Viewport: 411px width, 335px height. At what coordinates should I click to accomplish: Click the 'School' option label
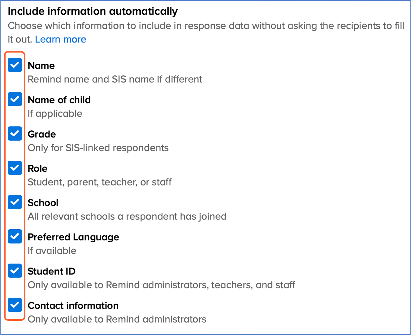tap(43, 203)
